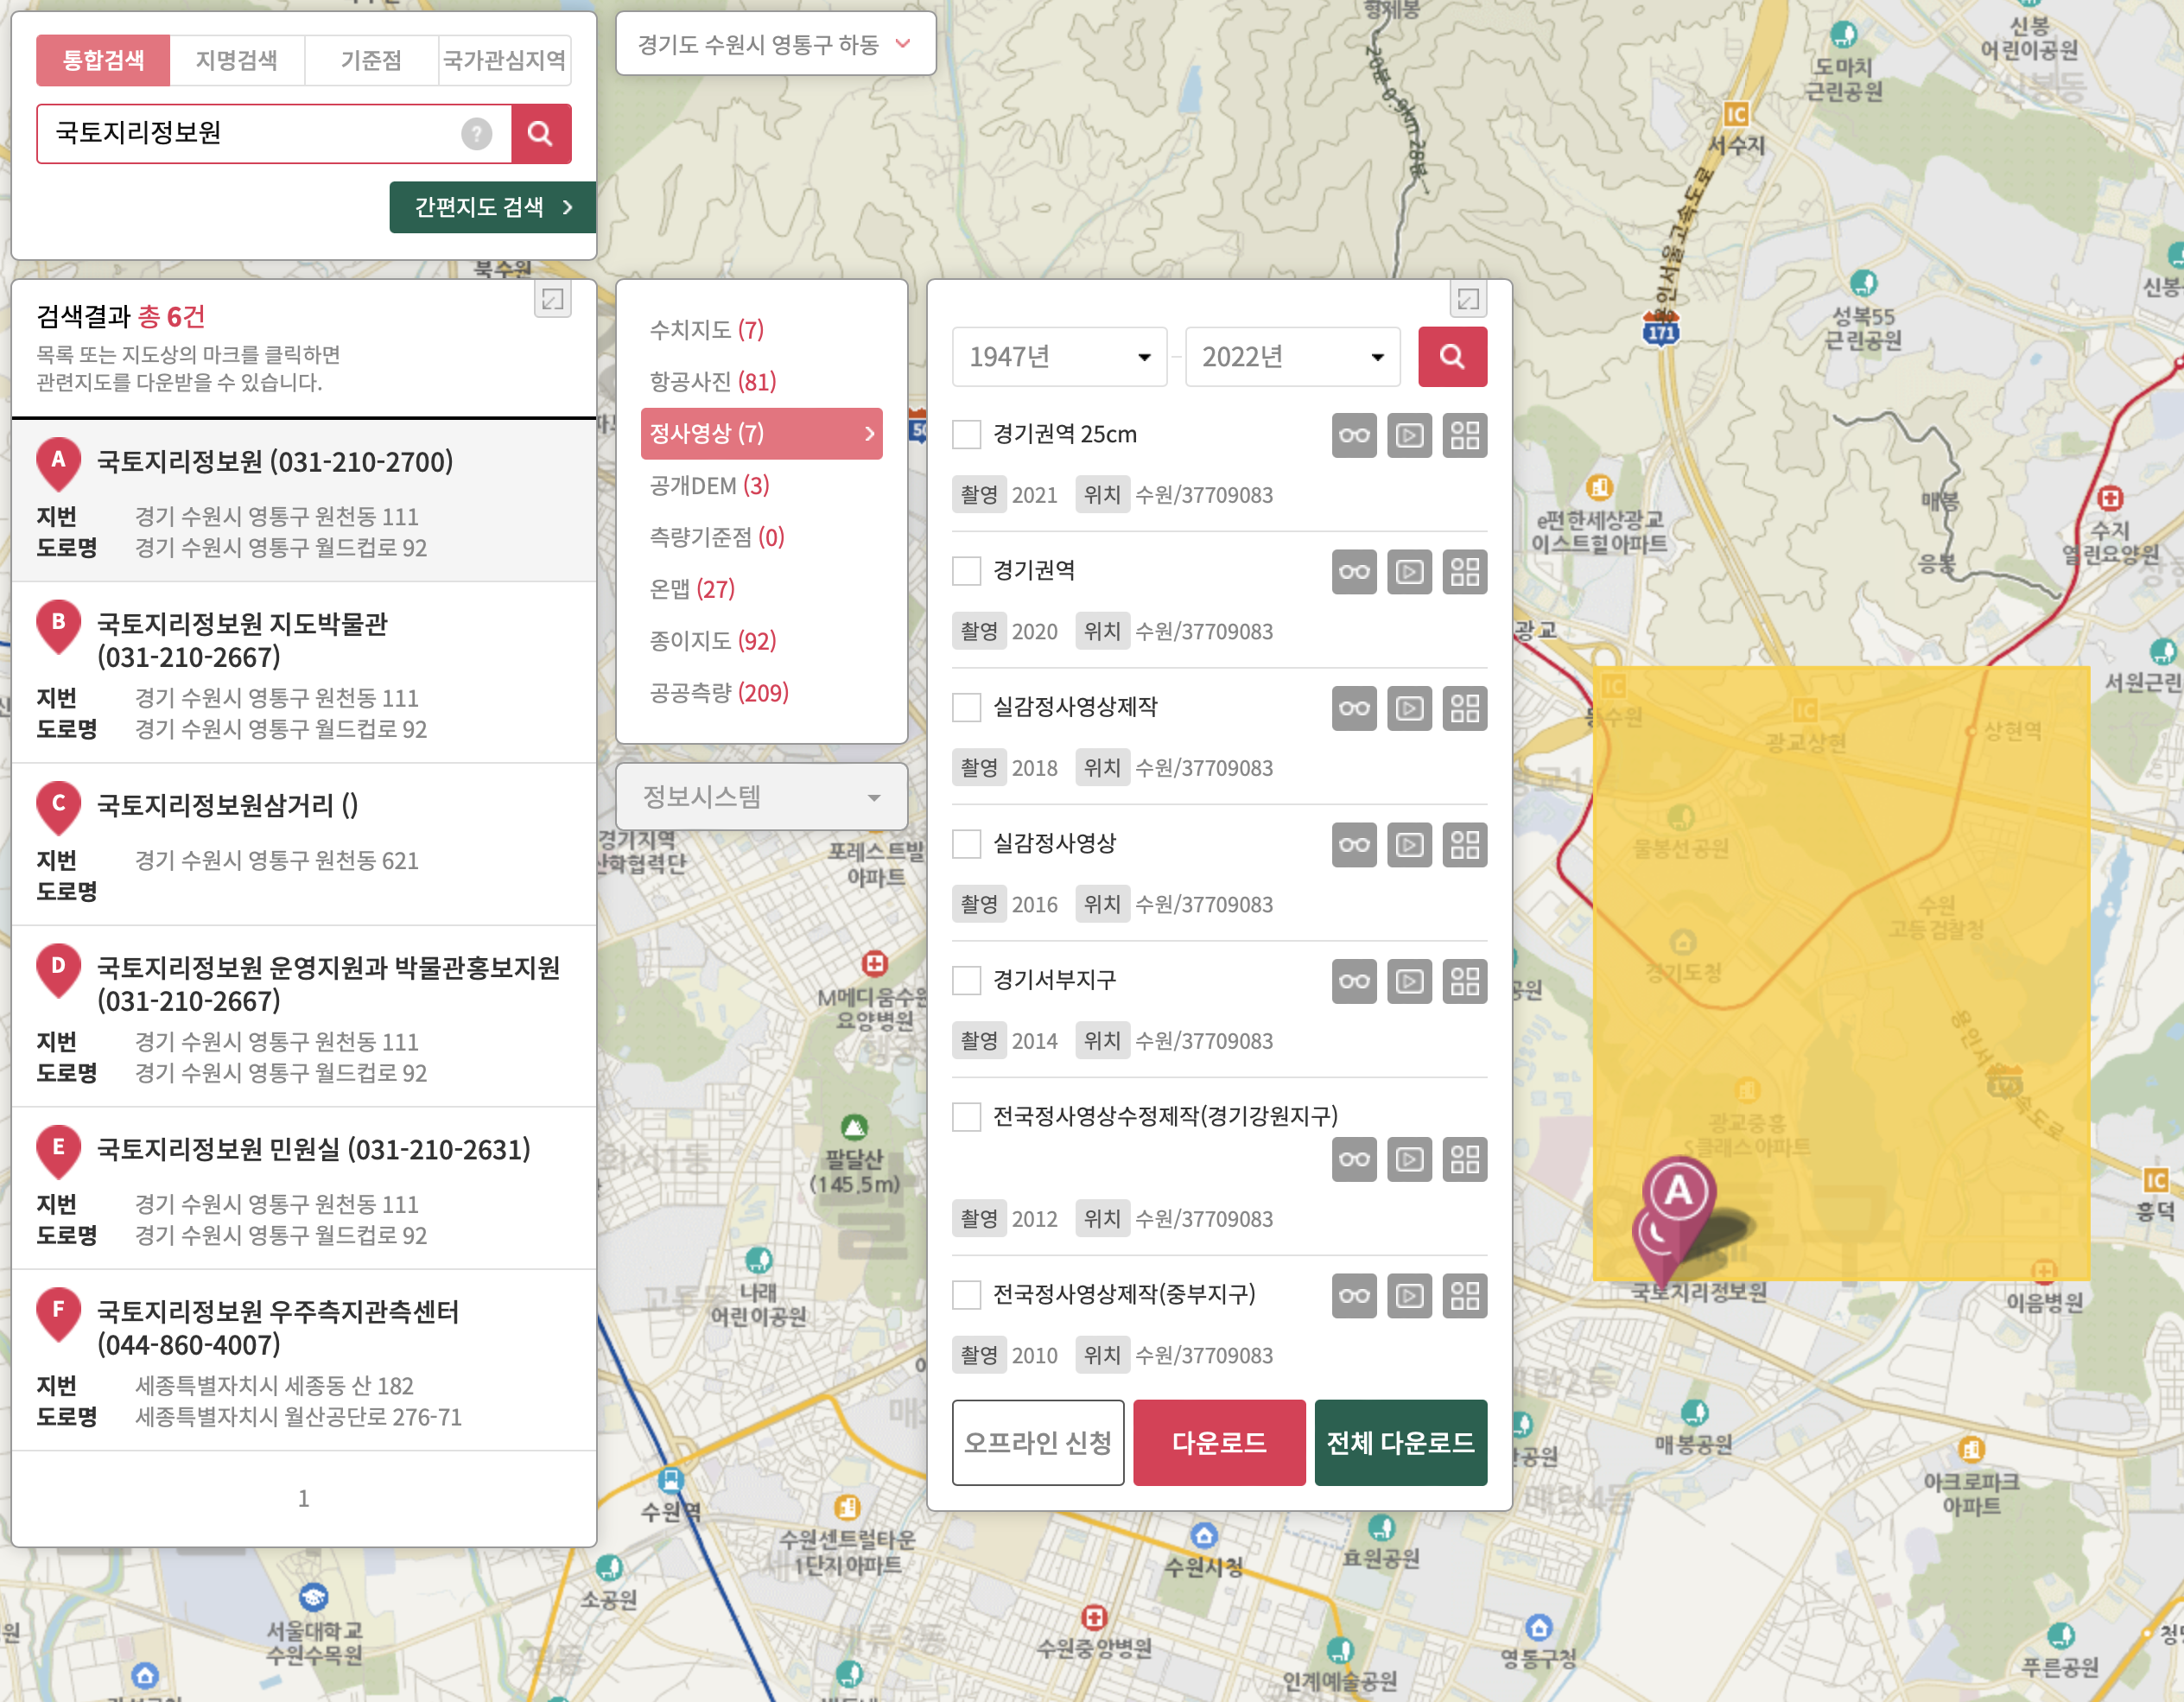Click the red 다운로드 button
2184x1702 pixels.
pos(1219,1442)
